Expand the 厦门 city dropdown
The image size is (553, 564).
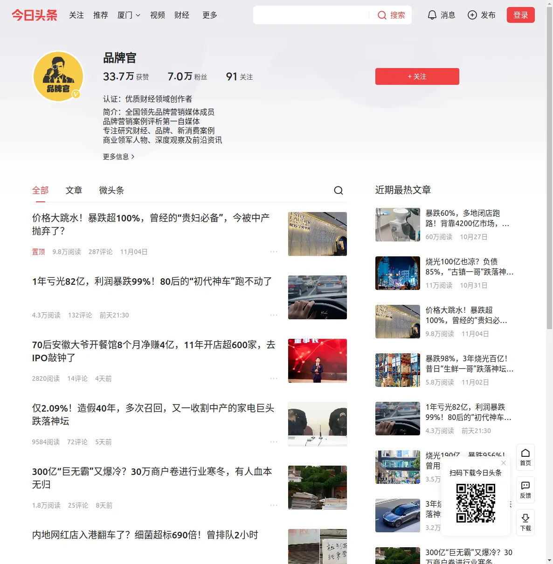(x=129, y=15)
